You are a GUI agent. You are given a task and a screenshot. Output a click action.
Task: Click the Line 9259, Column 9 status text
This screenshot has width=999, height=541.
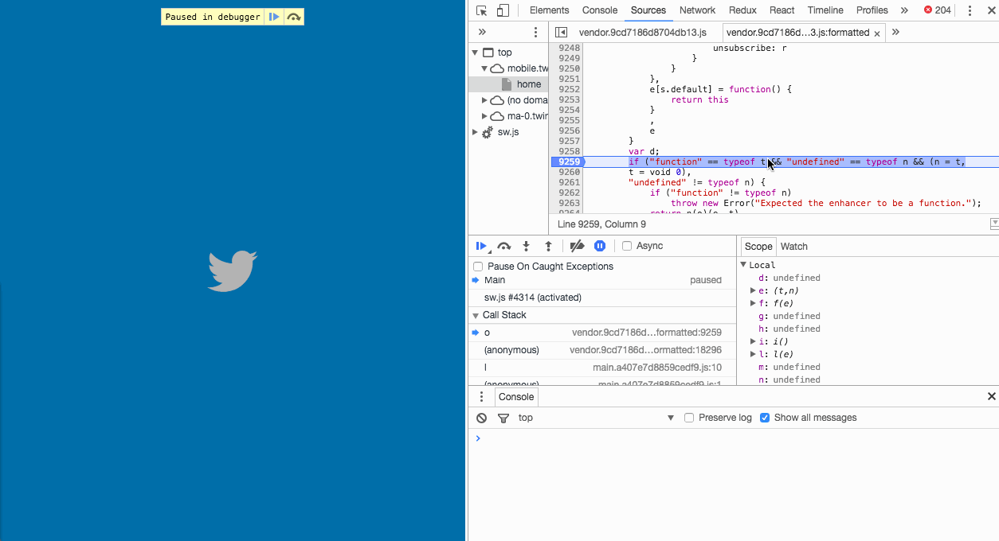click(x=601, y=224)
